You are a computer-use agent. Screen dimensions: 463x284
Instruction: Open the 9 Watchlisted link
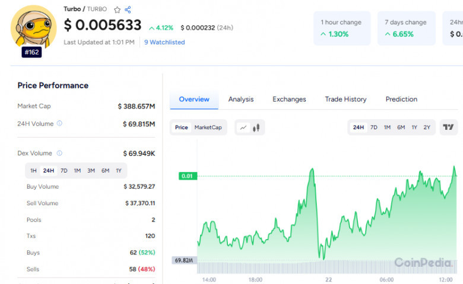pos(164,42)
